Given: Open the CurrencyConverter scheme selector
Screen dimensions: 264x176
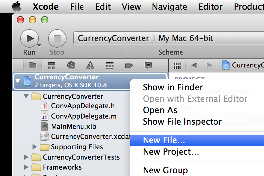Looking at the screenshot, I should (113, 38).
